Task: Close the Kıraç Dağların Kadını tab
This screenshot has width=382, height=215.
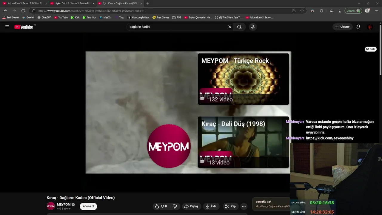Action: point(141,3)
